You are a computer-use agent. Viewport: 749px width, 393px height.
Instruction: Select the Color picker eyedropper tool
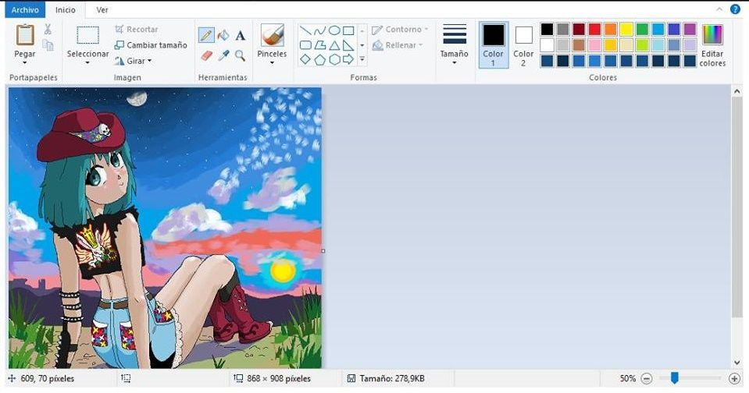coord(223,55)
